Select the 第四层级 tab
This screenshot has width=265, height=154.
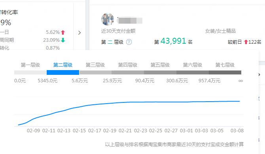128,65
